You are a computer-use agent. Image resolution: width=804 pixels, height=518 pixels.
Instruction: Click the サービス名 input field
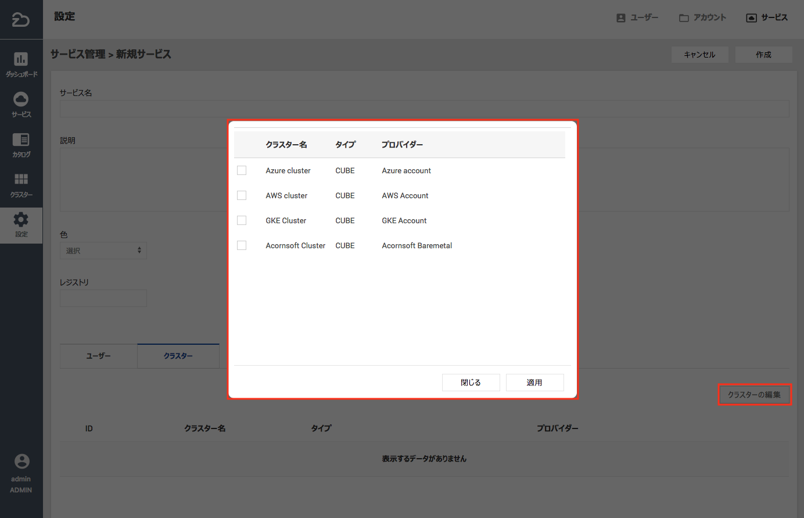424,109
